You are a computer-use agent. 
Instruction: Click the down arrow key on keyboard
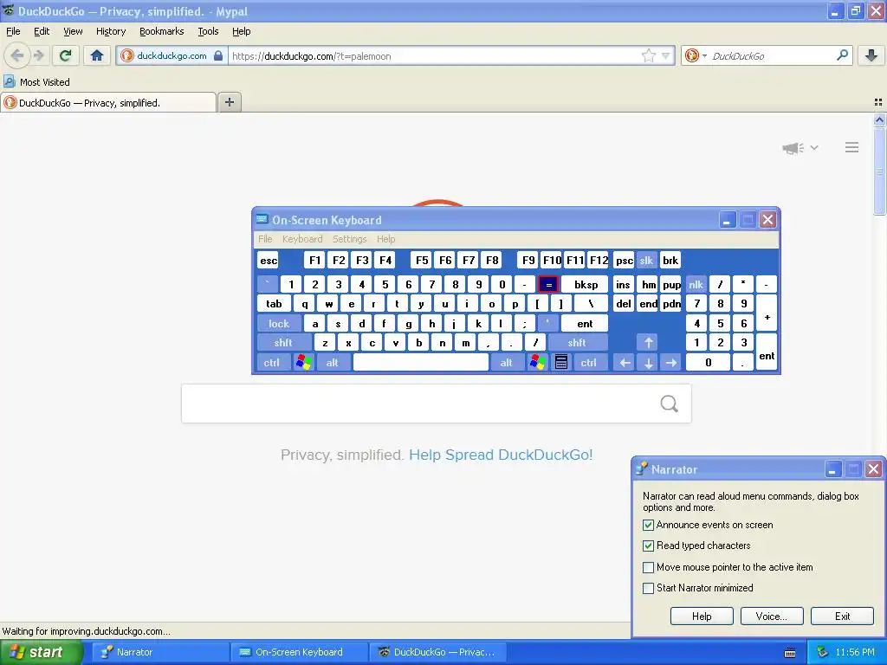pyautogui.click(x=648, y=363)
